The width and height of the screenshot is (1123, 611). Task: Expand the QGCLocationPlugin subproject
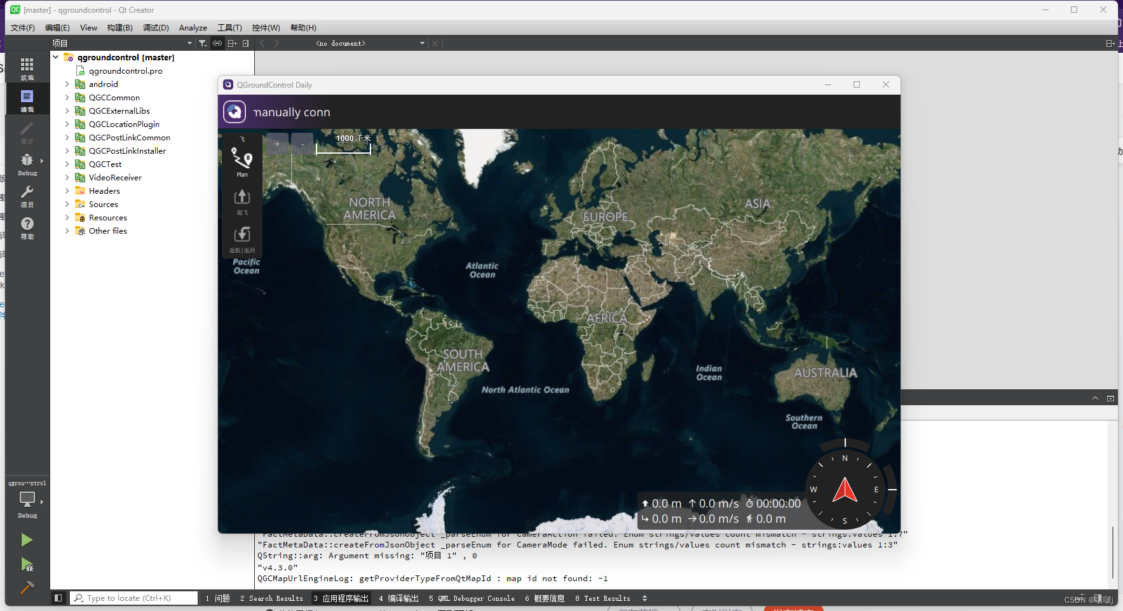[67, 124]
